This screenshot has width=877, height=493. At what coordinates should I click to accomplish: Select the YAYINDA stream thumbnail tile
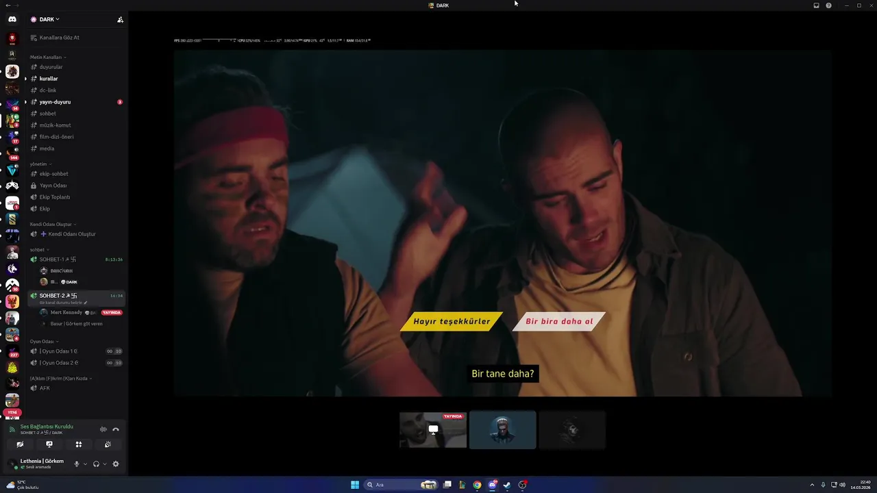click(433, 430)
